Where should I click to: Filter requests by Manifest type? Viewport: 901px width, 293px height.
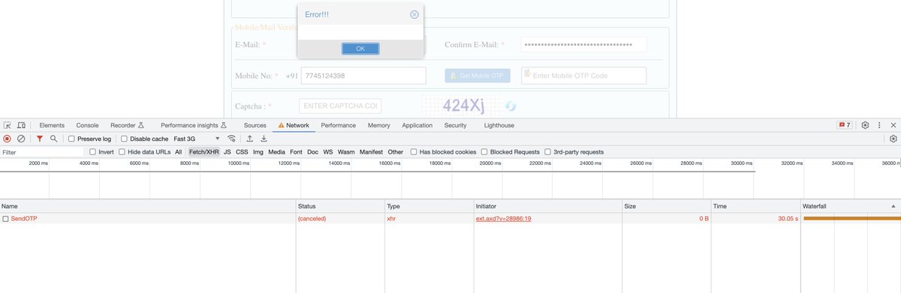[371, 152]
